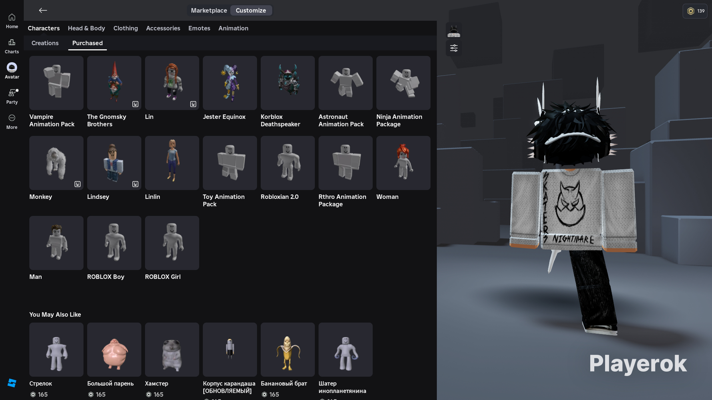Switch to the Marketplace view
The width and height of the screenshot is (712, 400).
click(209, 10)
